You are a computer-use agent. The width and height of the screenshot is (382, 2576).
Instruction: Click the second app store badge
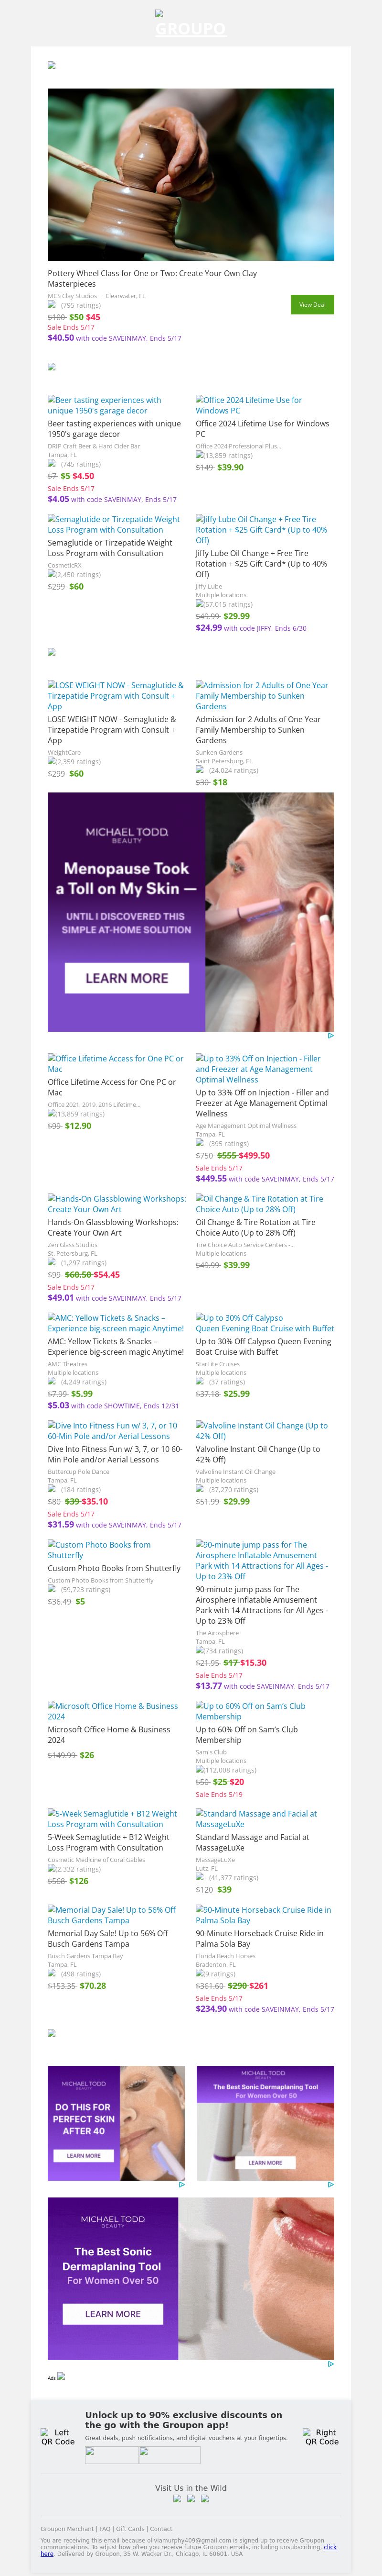(x=170, y=2455)
